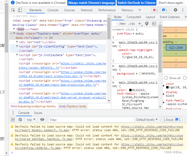Open react.production.min.js script link

tap(62, 74)
